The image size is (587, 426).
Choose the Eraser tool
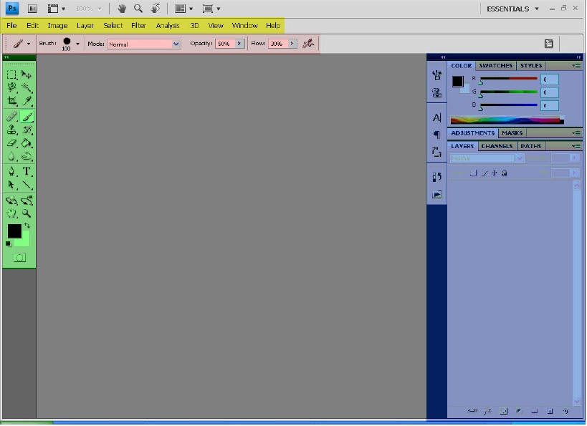tap(12, 143)
